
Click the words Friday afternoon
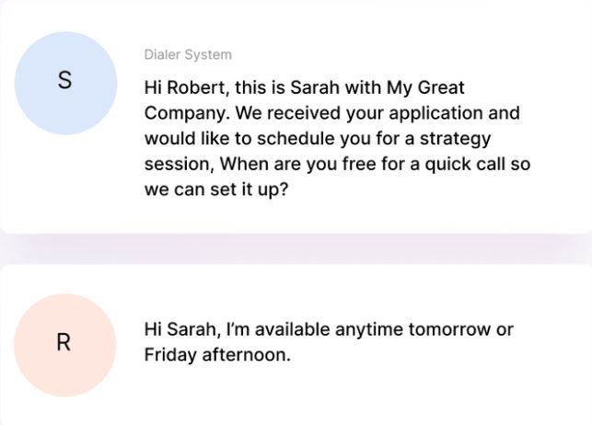[x=217, y=354]
